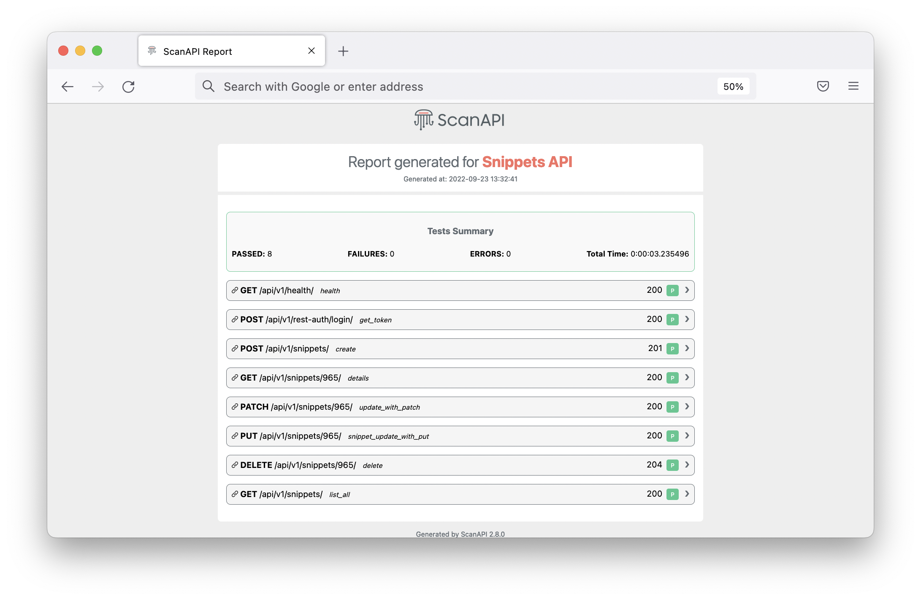Click the anchor icon on the PATCH snippets row
This screenshot has width=921, height=600.
[235, 407]
